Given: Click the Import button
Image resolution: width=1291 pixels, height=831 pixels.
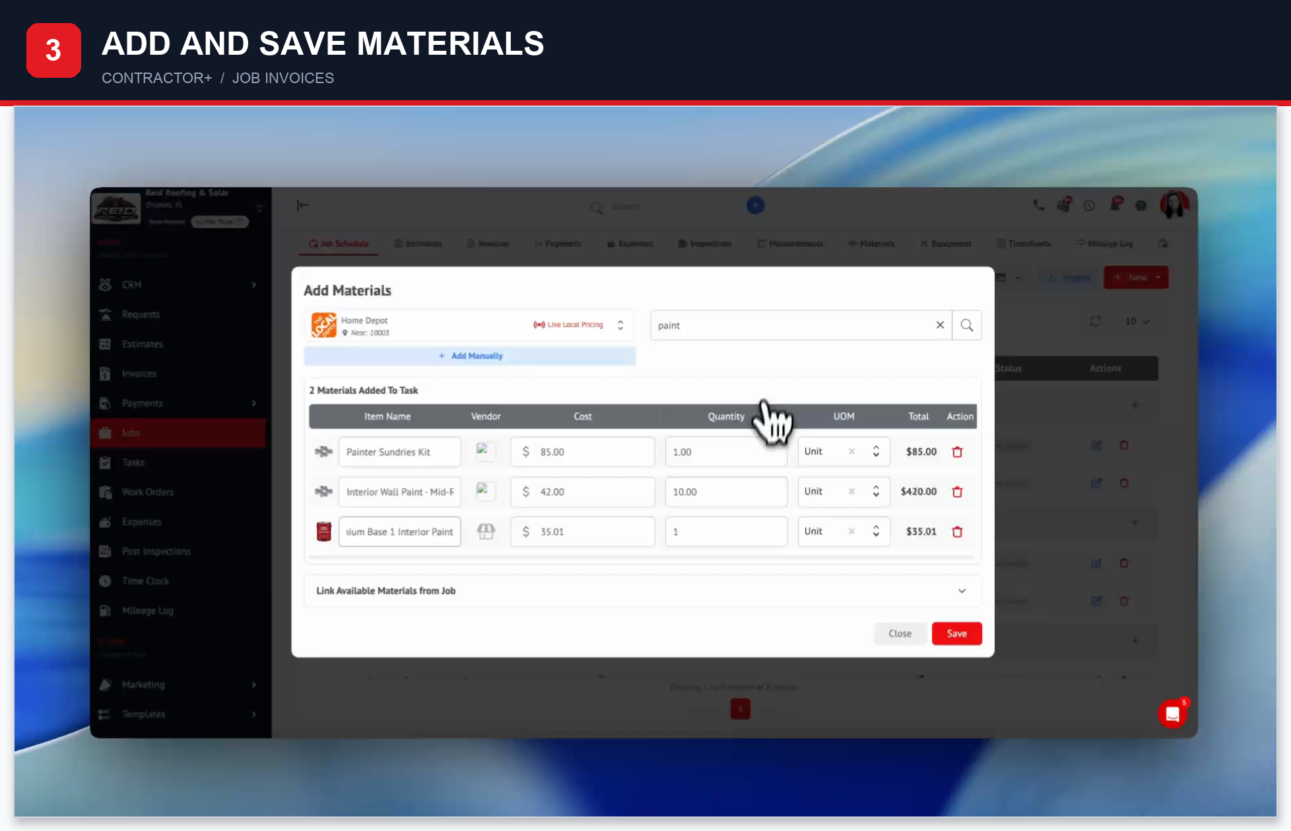Looking at the screenshot, I should pyautogui.click(x=1069, y=278).
